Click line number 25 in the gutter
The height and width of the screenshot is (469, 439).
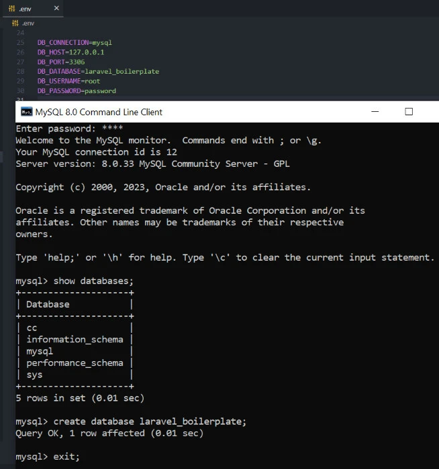tap(20, 42)
